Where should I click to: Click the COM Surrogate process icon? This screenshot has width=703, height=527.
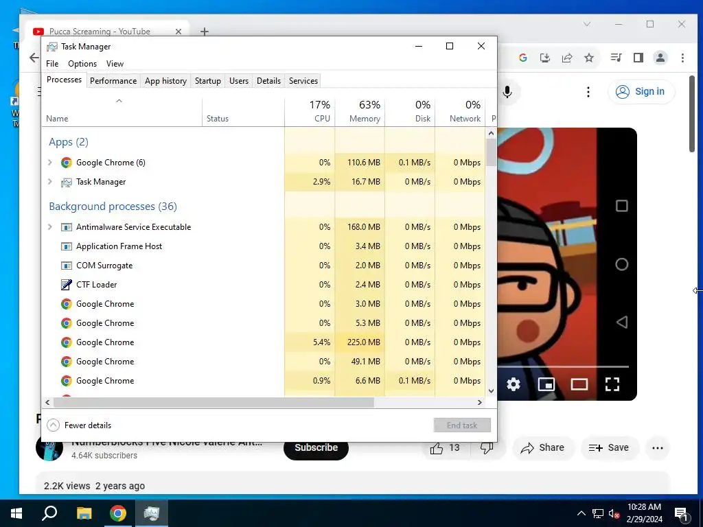(67, 266)
